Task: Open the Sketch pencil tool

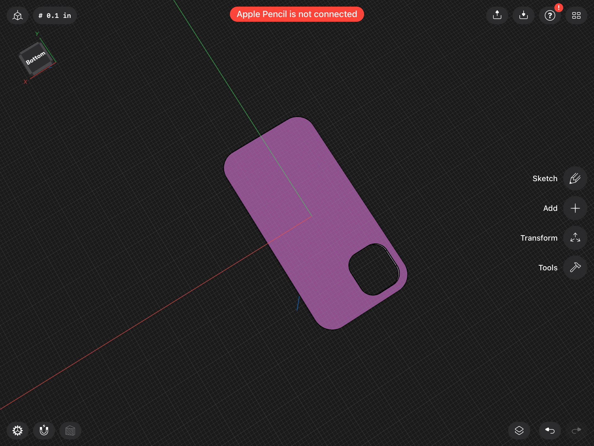Action: (x=575, y=178)
